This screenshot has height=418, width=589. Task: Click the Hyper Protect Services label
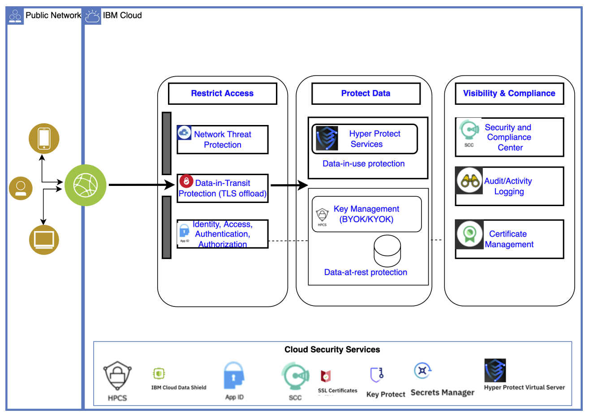click(374, 139)
